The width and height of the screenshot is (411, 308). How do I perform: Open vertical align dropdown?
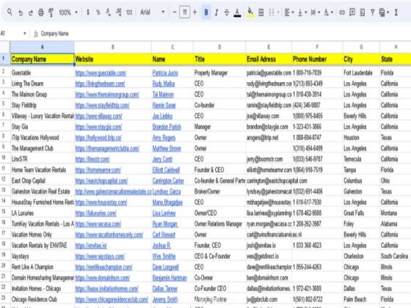pos(302,12)
